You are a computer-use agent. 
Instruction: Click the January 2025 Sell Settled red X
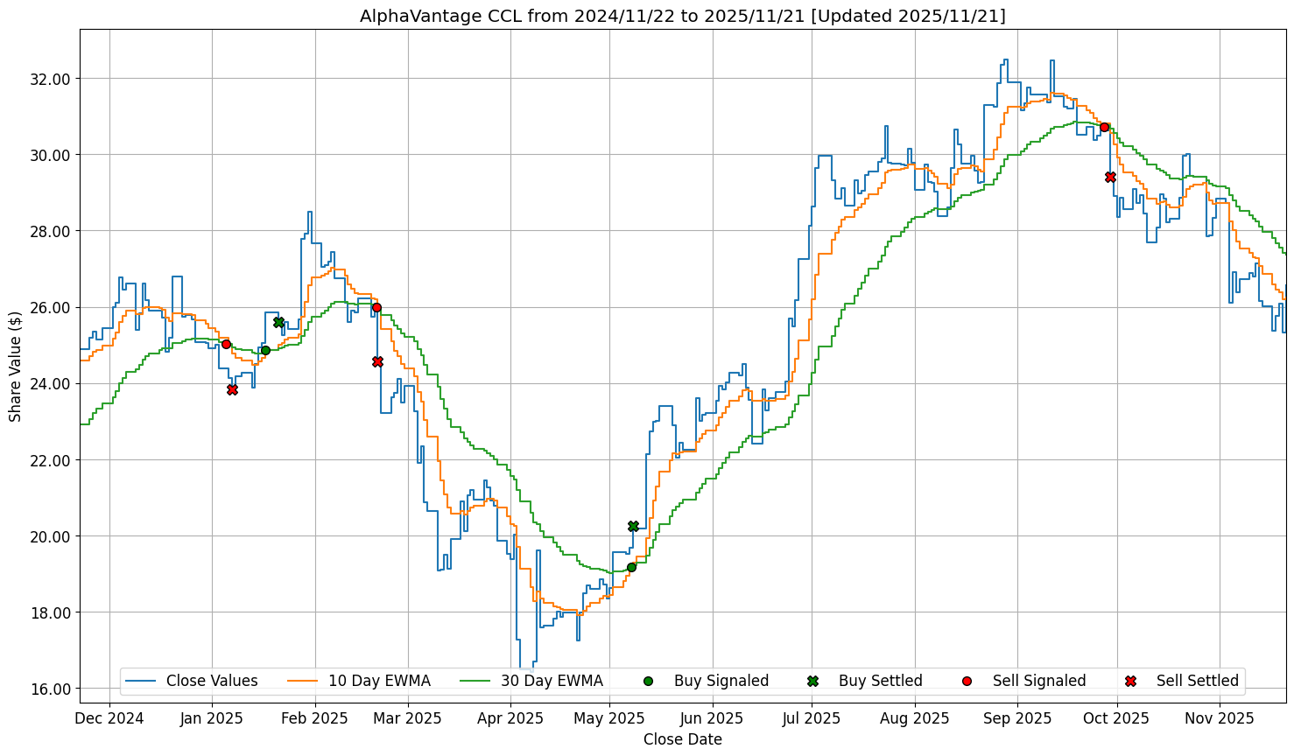tap(232, 389)
